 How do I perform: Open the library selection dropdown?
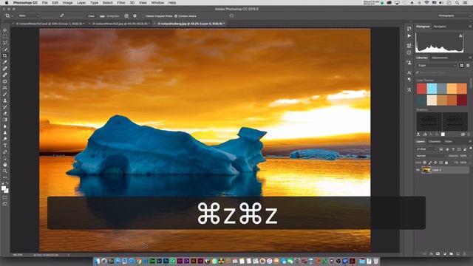coord(437,66)
